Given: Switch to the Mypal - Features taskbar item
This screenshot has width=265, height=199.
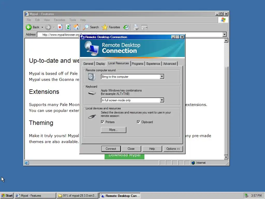Looking at the screenshot, I should [35, 196].
